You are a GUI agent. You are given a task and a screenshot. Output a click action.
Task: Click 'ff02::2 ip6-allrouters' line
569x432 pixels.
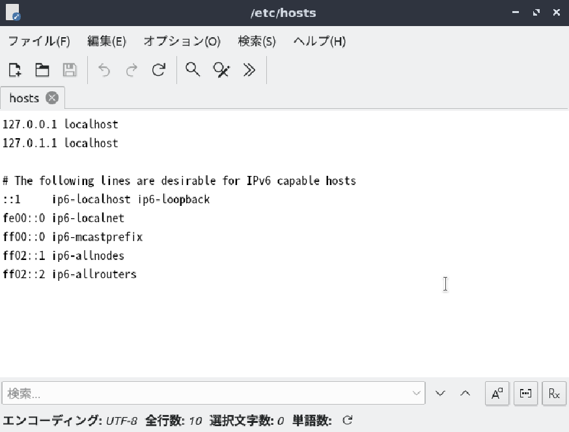click(70, 274)
